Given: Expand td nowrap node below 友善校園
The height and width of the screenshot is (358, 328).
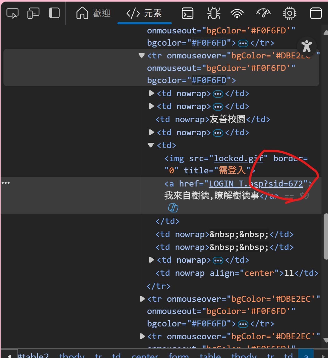Looking at the screenshot, I should 151,132.
